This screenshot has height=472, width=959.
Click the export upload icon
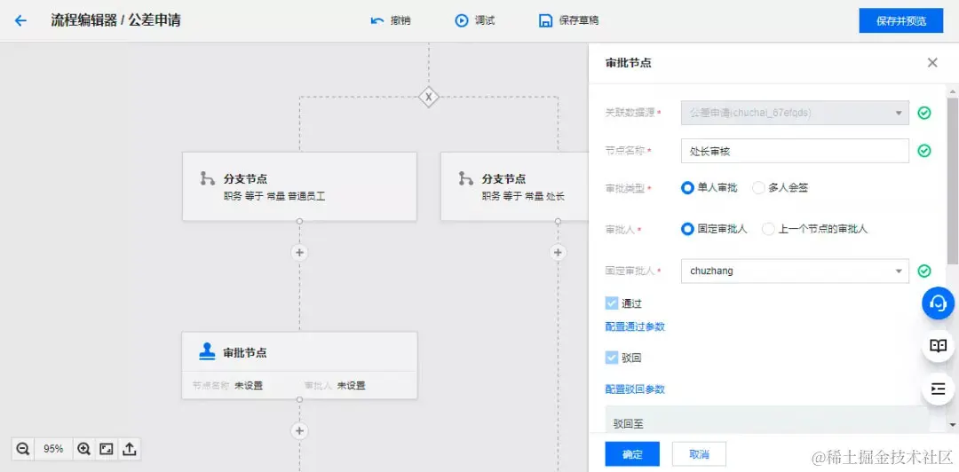coord(129,449)
